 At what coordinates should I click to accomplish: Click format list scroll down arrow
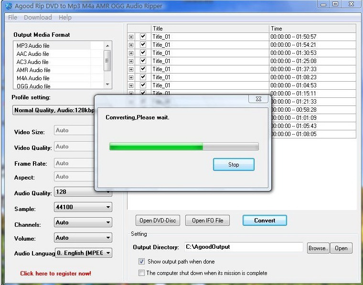pyautogui.click(x=107, y=84)
